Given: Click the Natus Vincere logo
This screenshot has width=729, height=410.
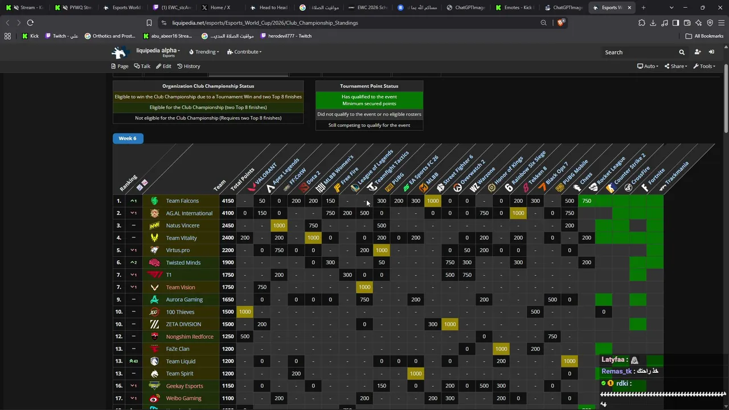Looking at the screenshot, I should [x=154, y=225].
